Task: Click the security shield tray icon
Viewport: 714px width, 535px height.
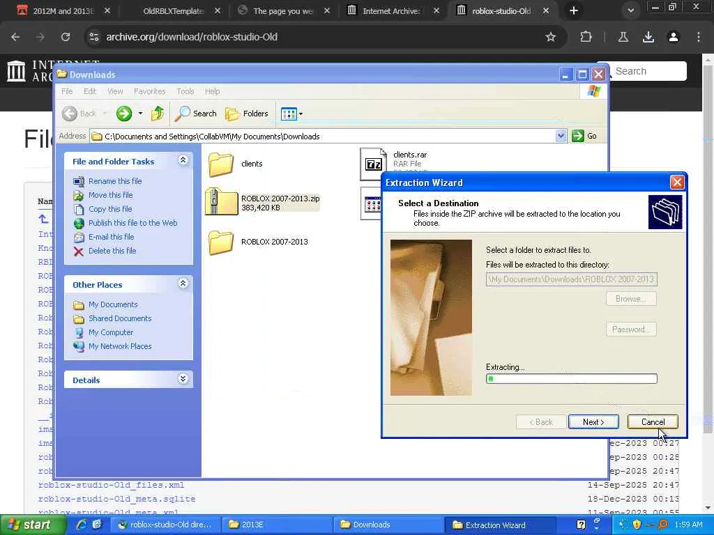Action: tap(637, 525)
